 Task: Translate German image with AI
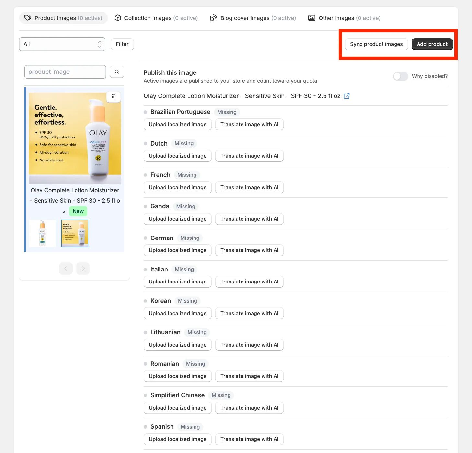250,250
